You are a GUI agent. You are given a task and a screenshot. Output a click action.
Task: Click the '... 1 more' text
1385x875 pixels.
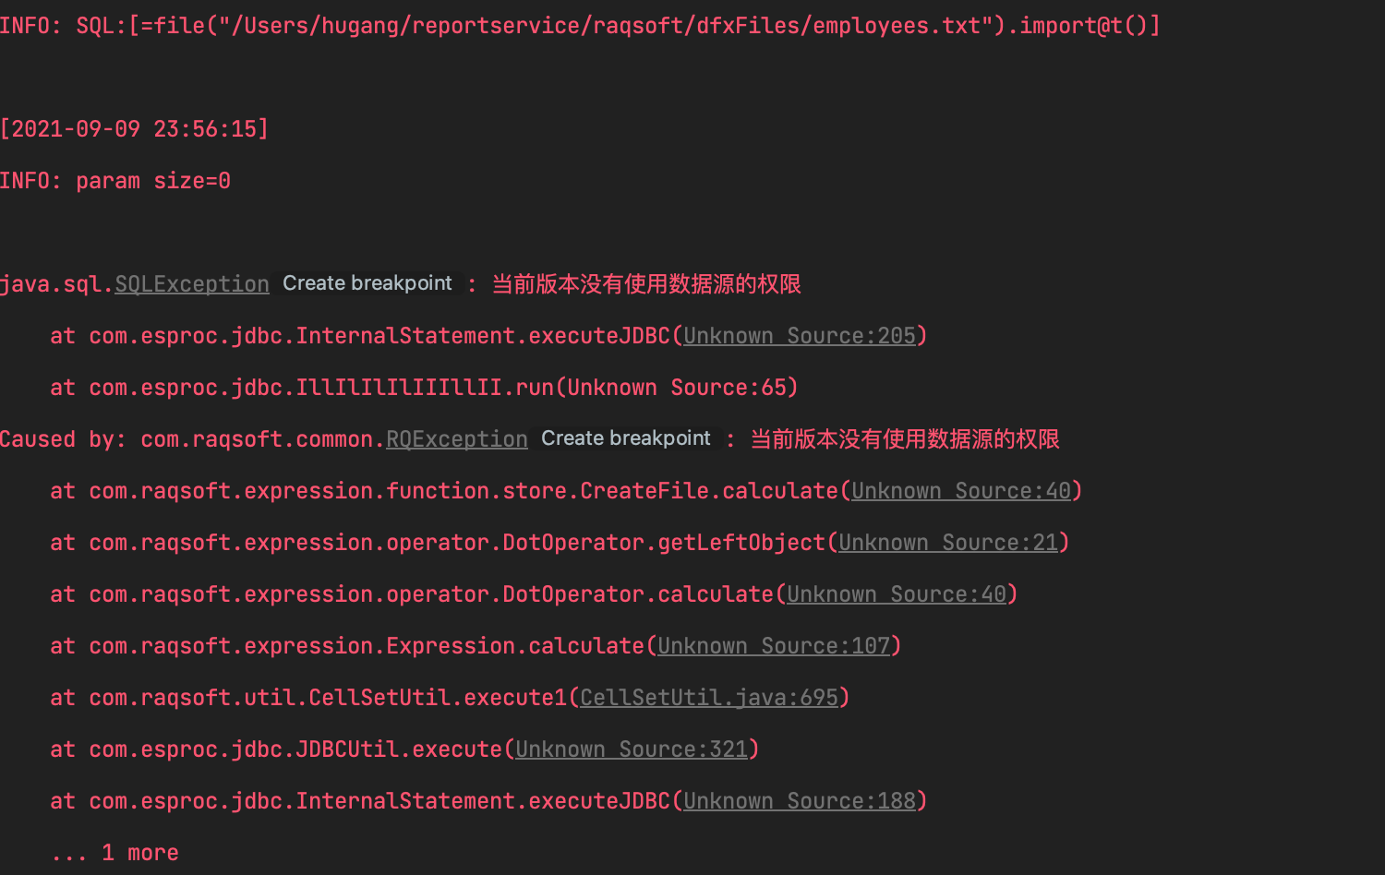point(115,853)
